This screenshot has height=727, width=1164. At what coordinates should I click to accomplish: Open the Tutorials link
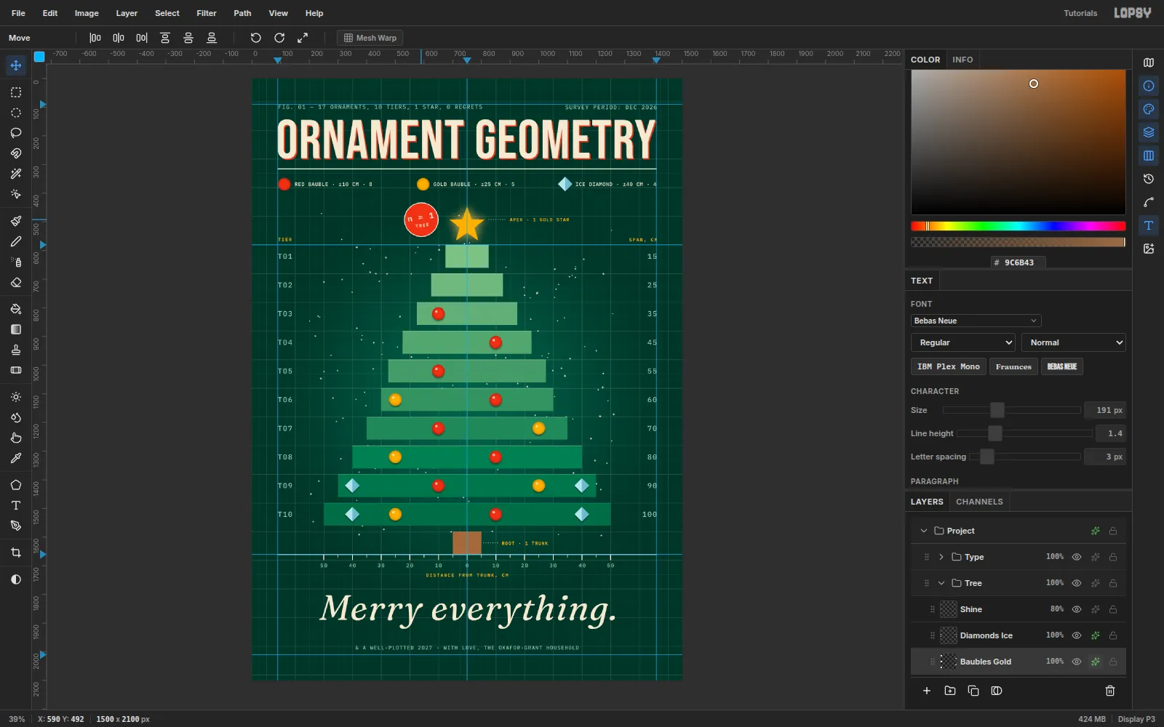click(1080, 13)
